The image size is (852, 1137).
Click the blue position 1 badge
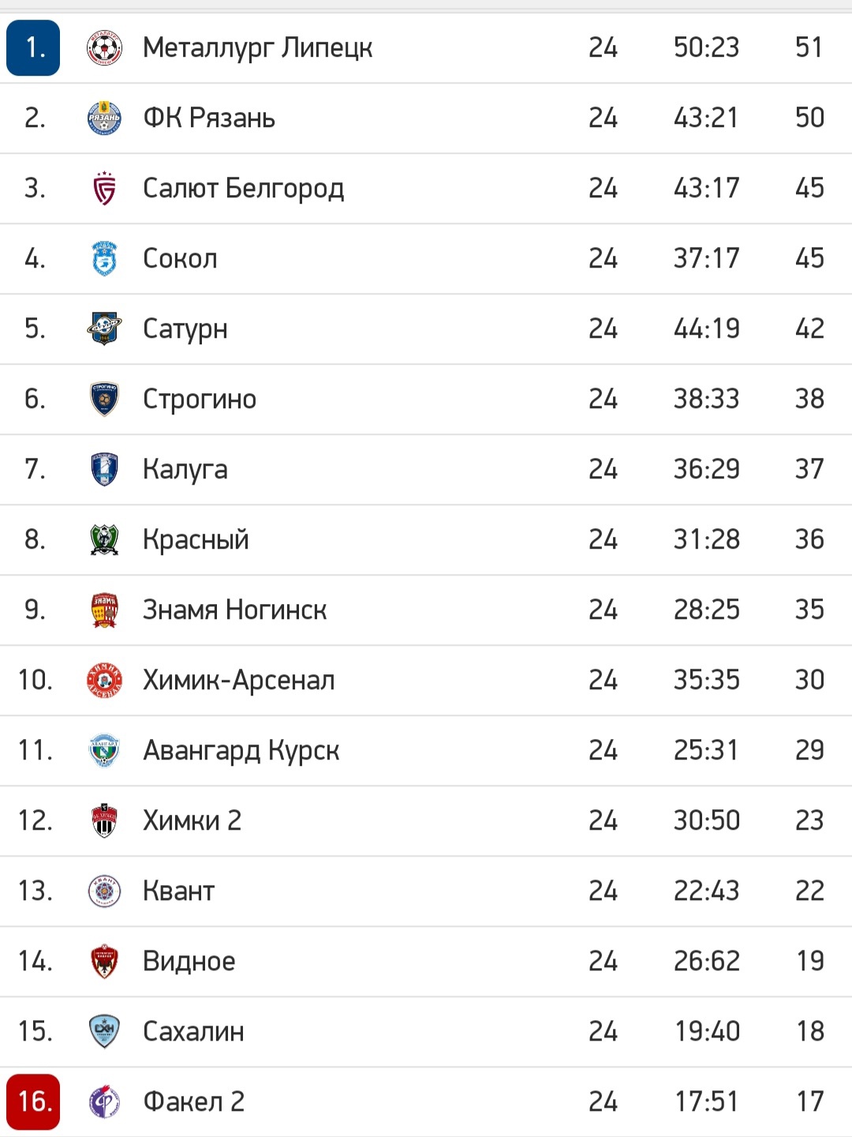[33, 48]
